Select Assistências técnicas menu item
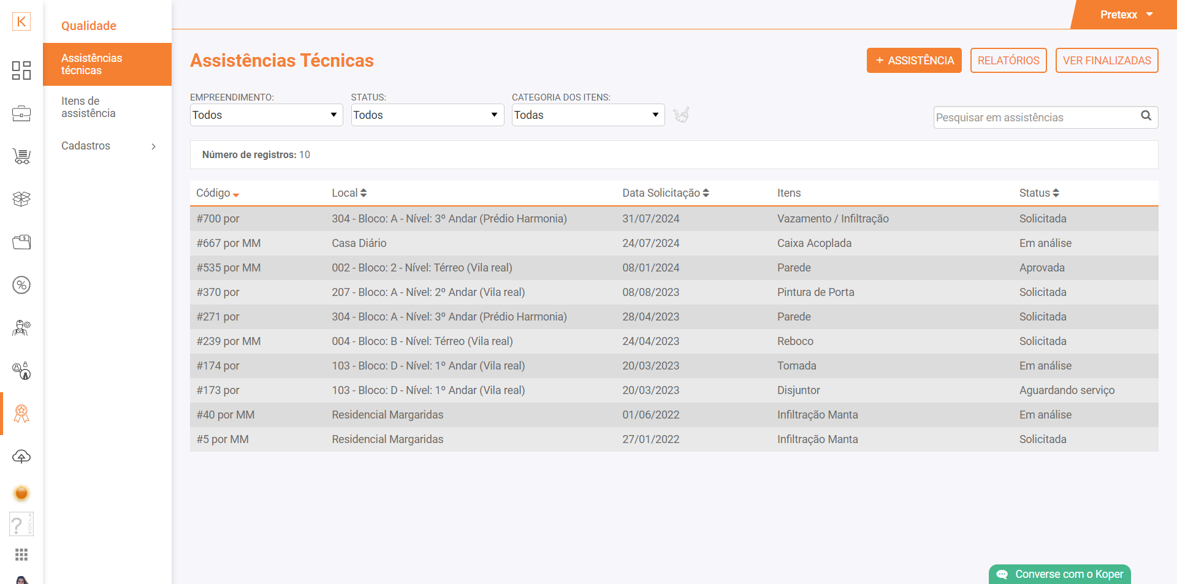Viewport: 1177px width, 584px height. [92, 64]
